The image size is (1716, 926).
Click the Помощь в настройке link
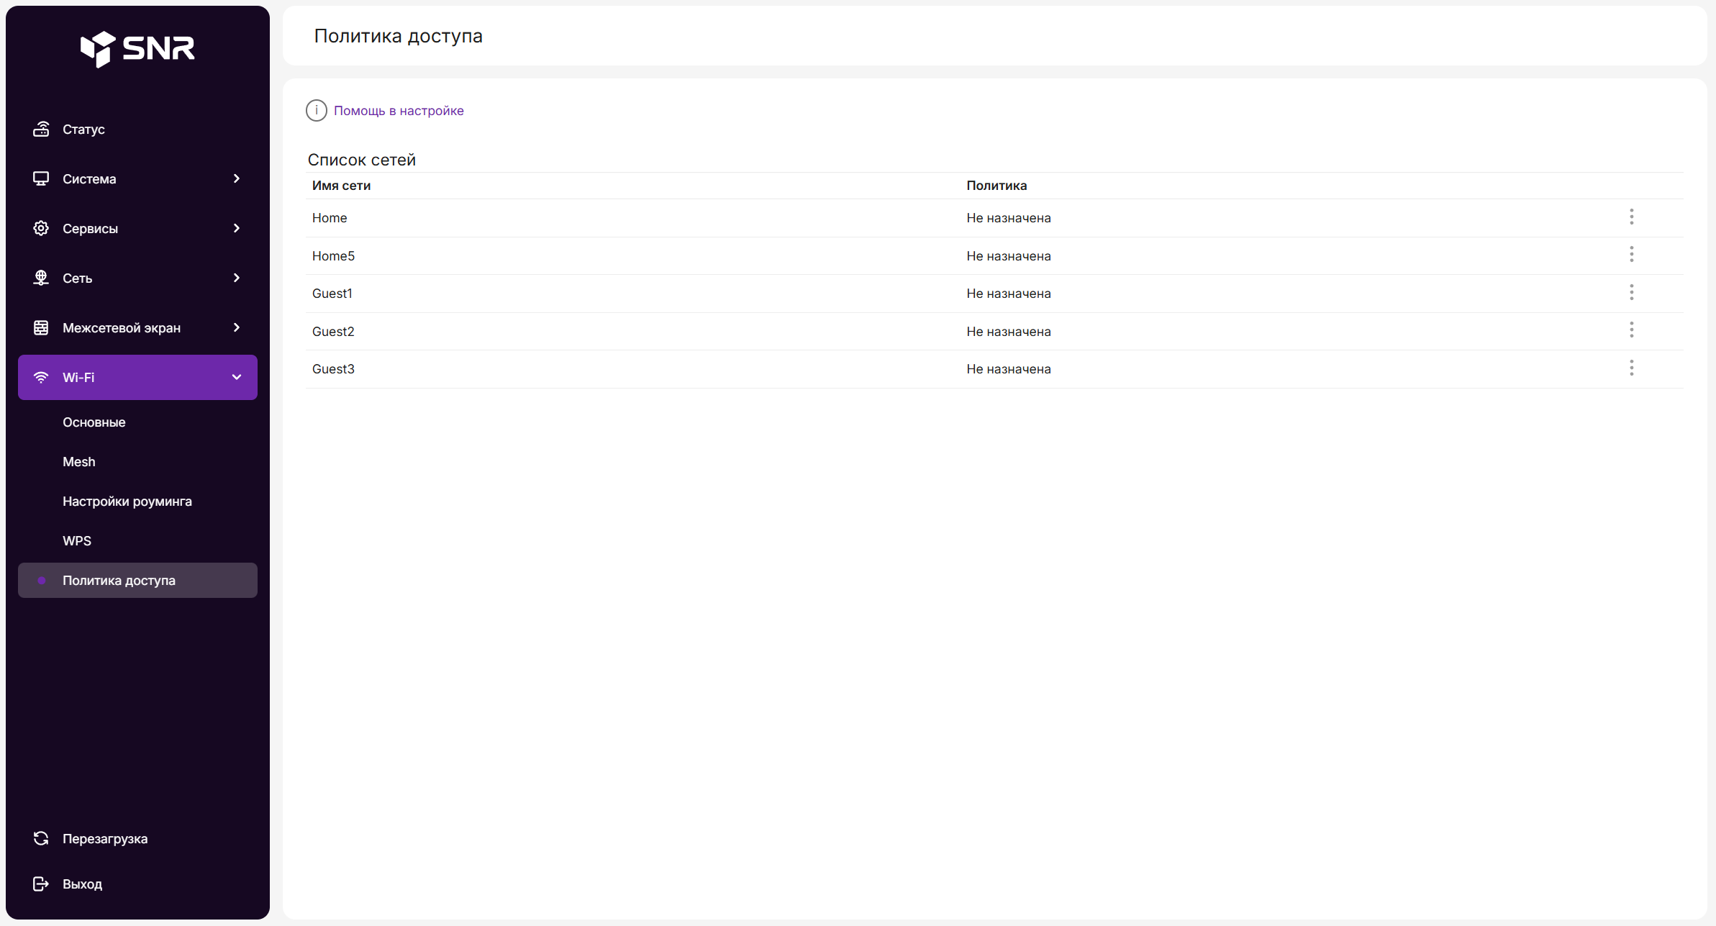(x=399, y=111)
